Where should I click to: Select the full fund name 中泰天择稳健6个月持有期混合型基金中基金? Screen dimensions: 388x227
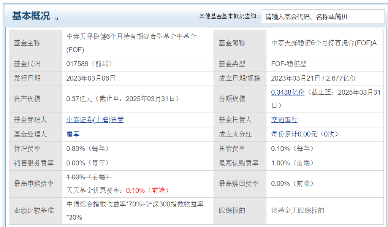click(131, 37)
